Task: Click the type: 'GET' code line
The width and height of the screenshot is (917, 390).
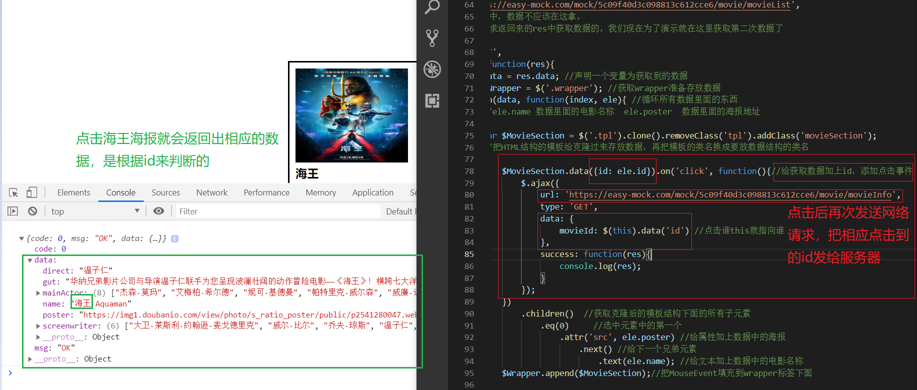Action: coord(568,206)
